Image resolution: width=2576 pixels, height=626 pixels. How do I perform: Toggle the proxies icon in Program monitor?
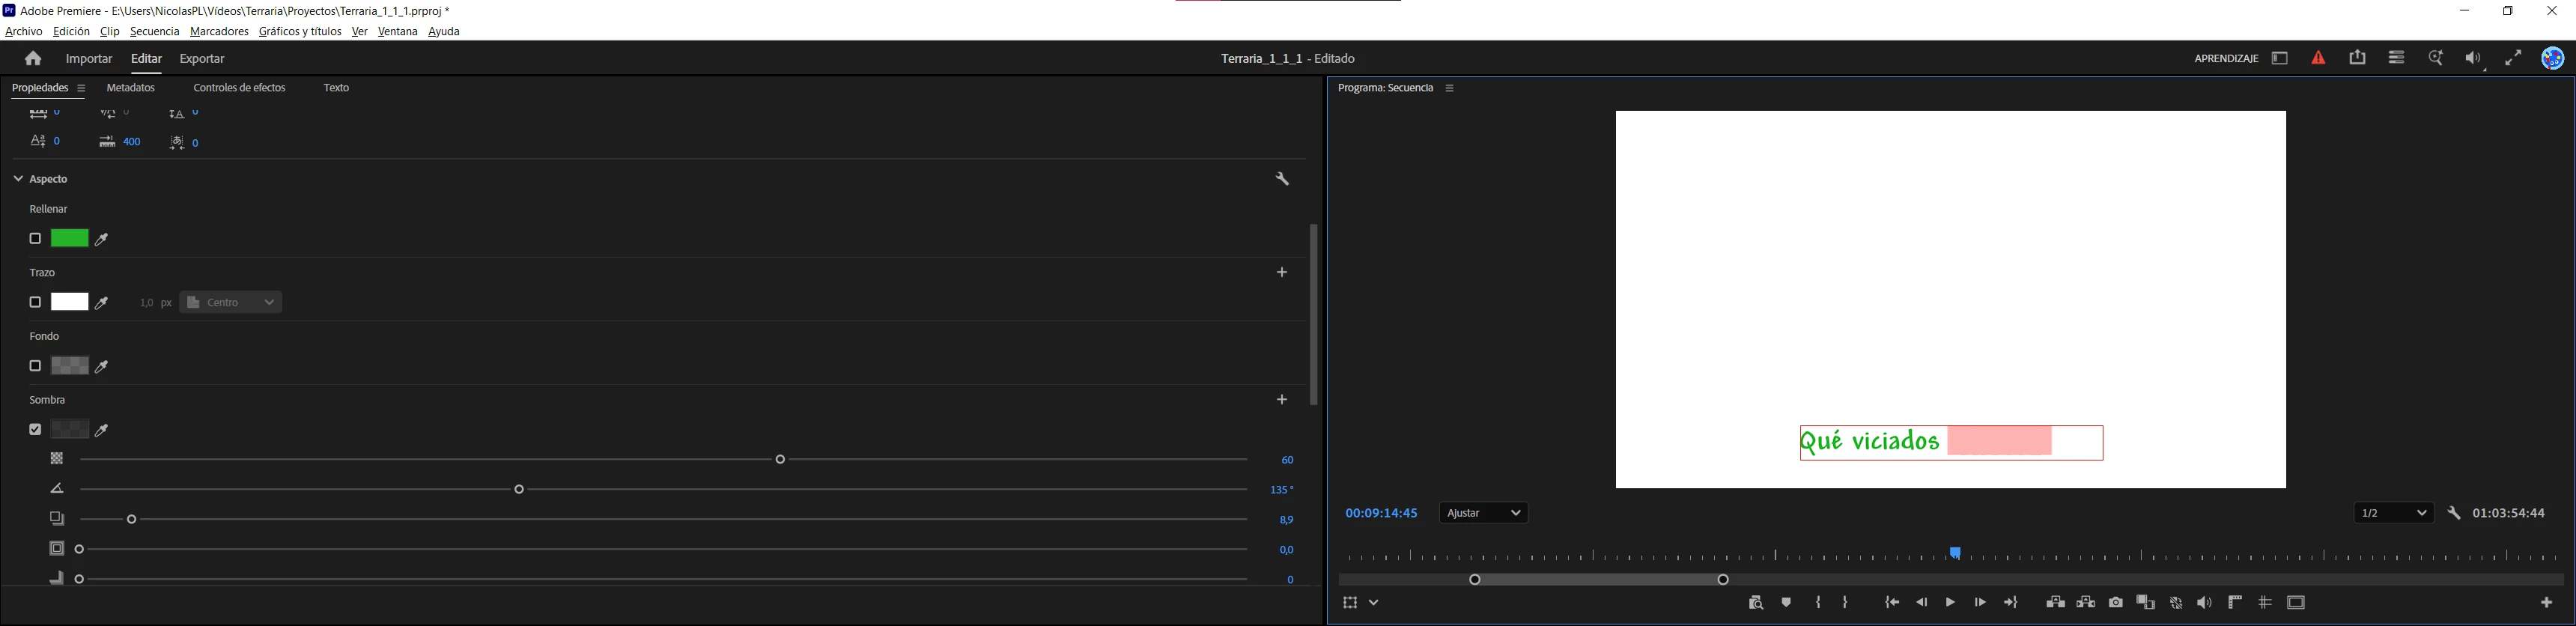[2176, 603]
